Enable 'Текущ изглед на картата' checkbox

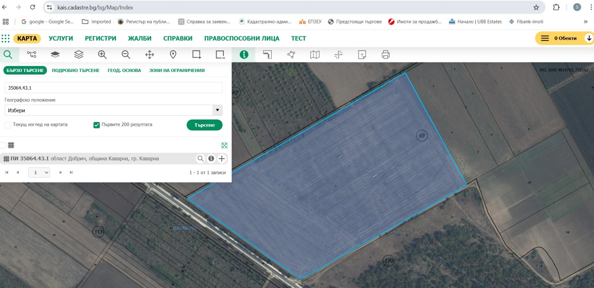click(8, 125)
